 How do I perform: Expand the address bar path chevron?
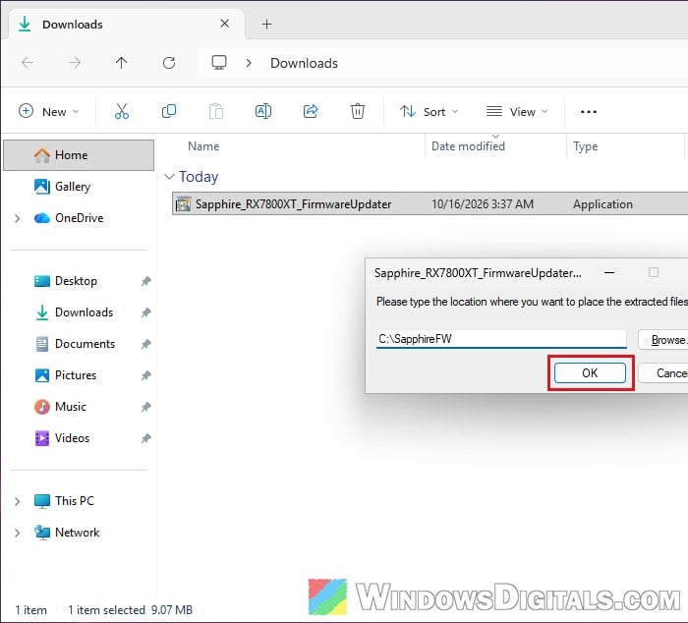[249, 63]
